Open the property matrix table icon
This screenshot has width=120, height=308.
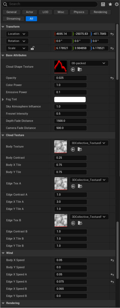[103, 4]
